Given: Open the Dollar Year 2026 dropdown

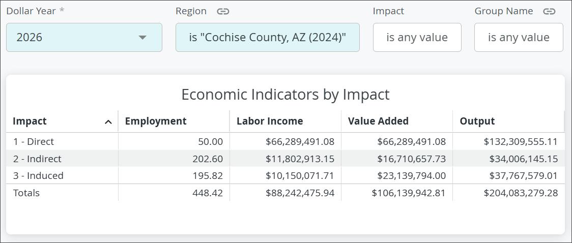Looking at the screenshot, I should coord(84,37).
